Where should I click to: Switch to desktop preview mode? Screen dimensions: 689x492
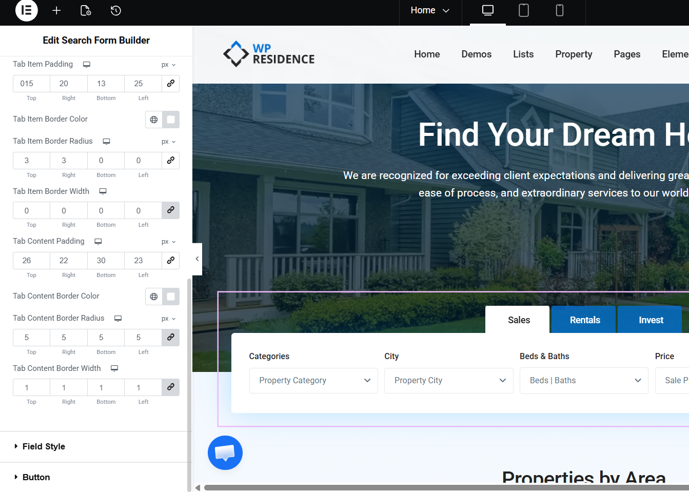[x=487, y=10]
